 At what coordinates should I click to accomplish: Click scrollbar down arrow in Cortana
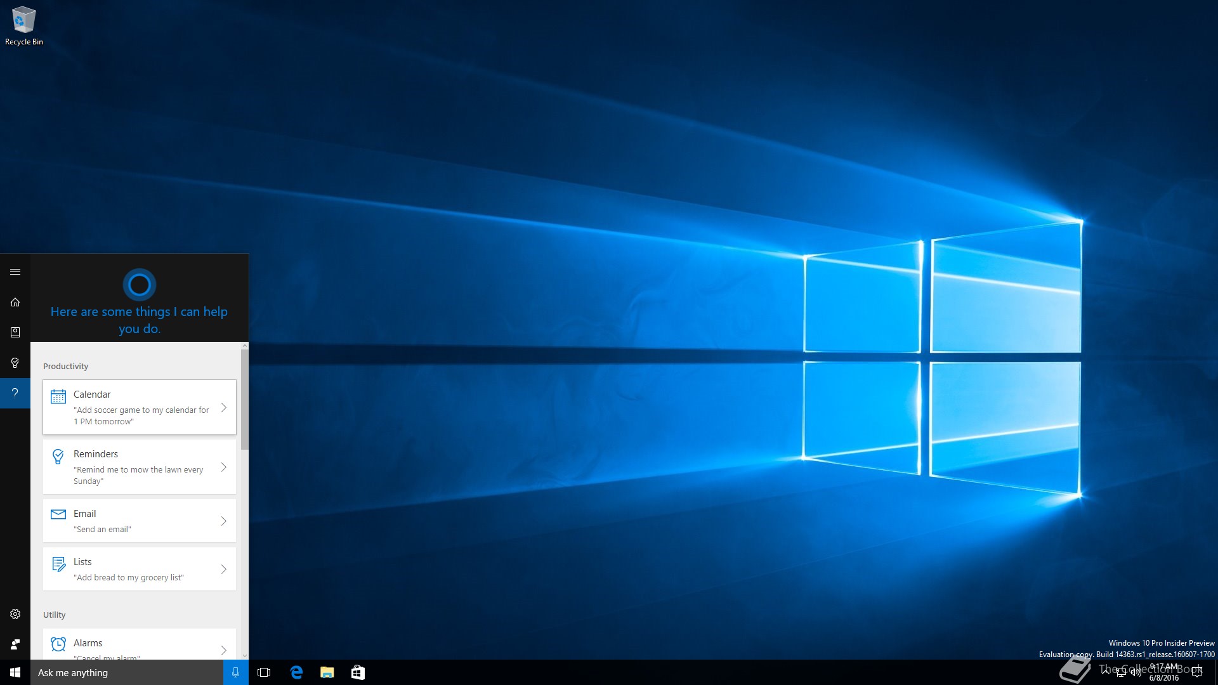coord(245,655)
